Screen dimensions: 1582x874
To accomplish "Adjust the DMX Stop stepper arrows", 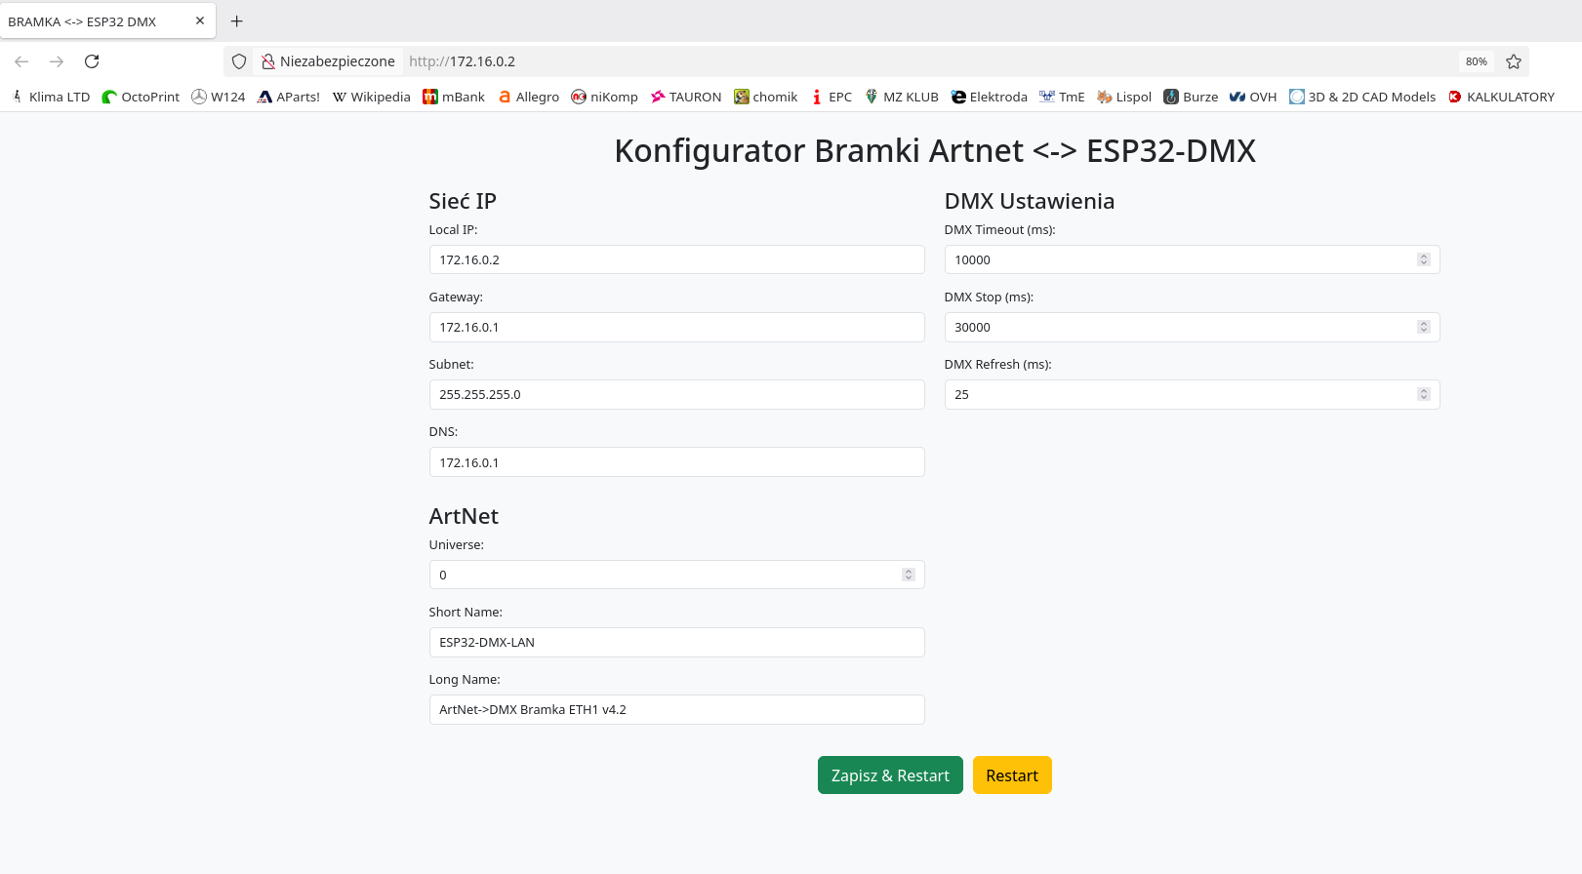I will [1423, 327].
